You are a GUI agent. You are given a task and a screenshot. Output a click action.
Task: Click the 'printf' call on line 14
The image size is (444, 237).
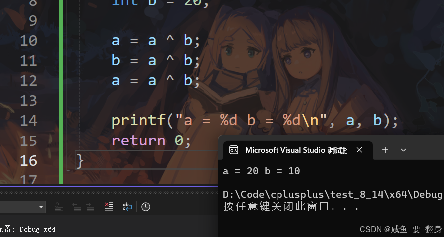pyautogui.click(x=139, y=121)
